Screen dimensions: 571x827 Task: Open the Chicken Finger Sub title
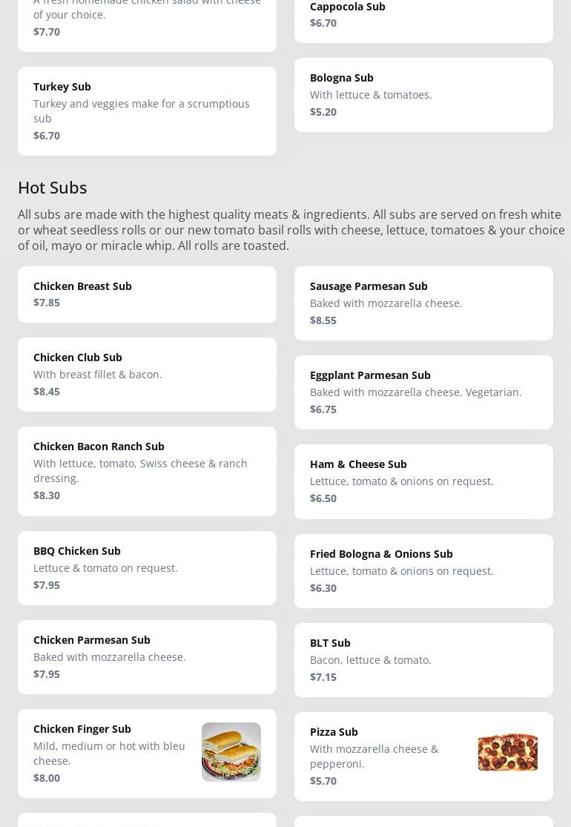[x=82, y=729]
